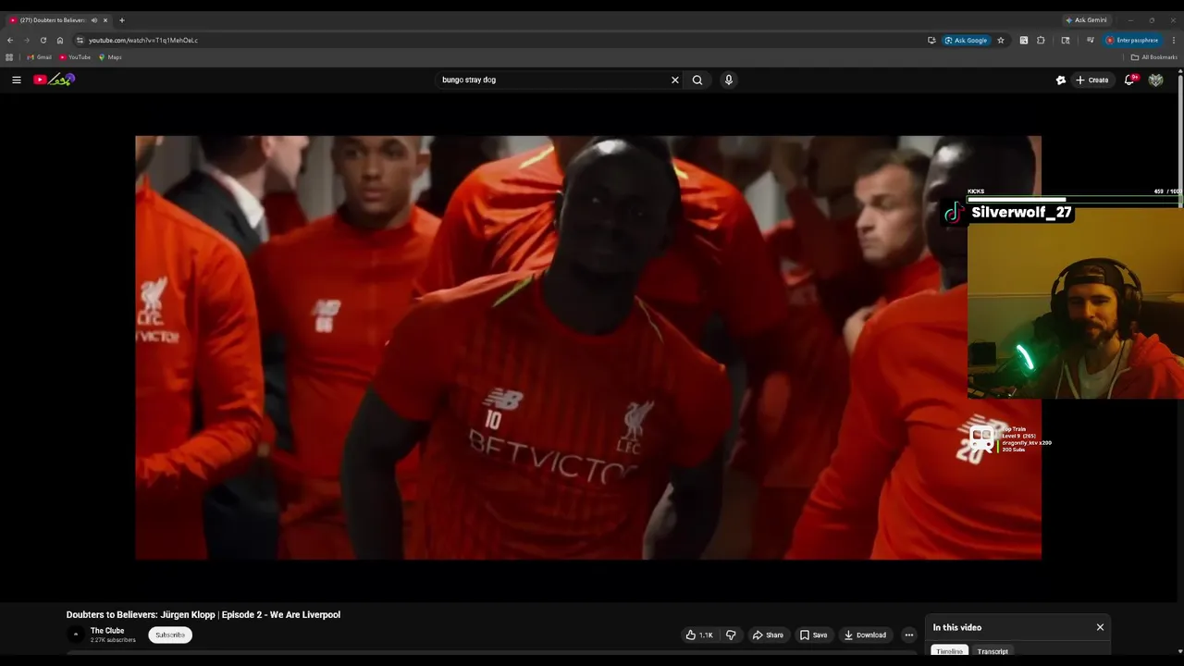The height and width of the screenshot is (666, 1184).
Task: Click the video player to pause
Action: point(588,348)
